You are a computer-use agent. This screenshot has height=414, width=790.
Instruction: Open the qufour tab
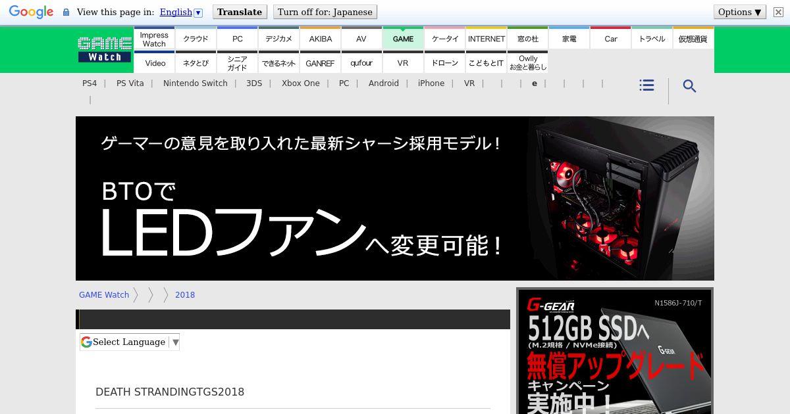coord(361,62)
